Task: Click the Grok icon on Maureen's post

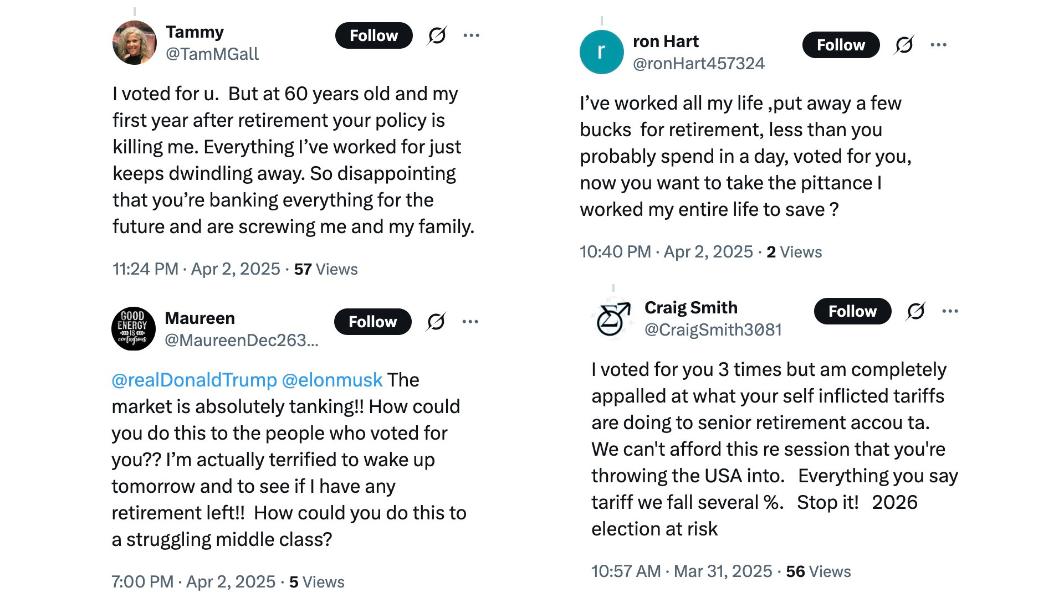Action: point(436,322)
